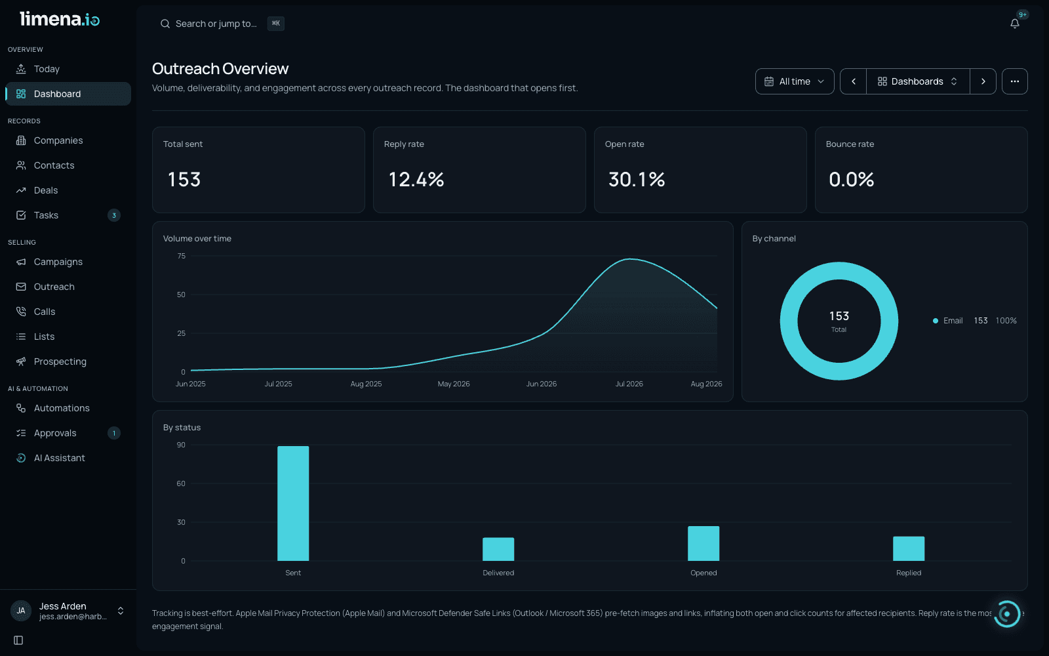Click the AI Assistant icon in sidebar
Image resolution: width=1049 pixels, height=656 pixels.
click(21, 458)
